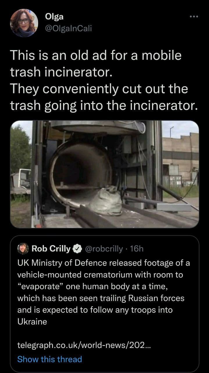
Task: Click Show this thread
Action: (x=50, y=359)
